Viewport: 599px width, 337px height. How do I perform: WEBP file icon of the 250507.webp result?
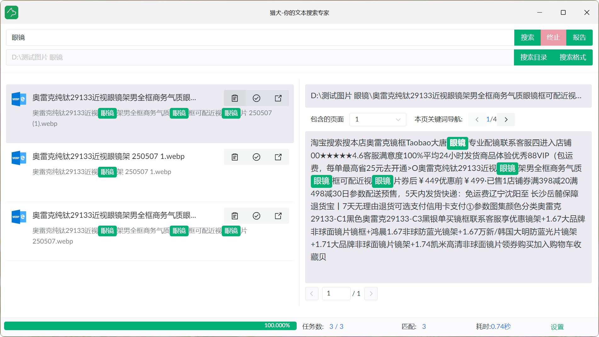click(19, 217)
